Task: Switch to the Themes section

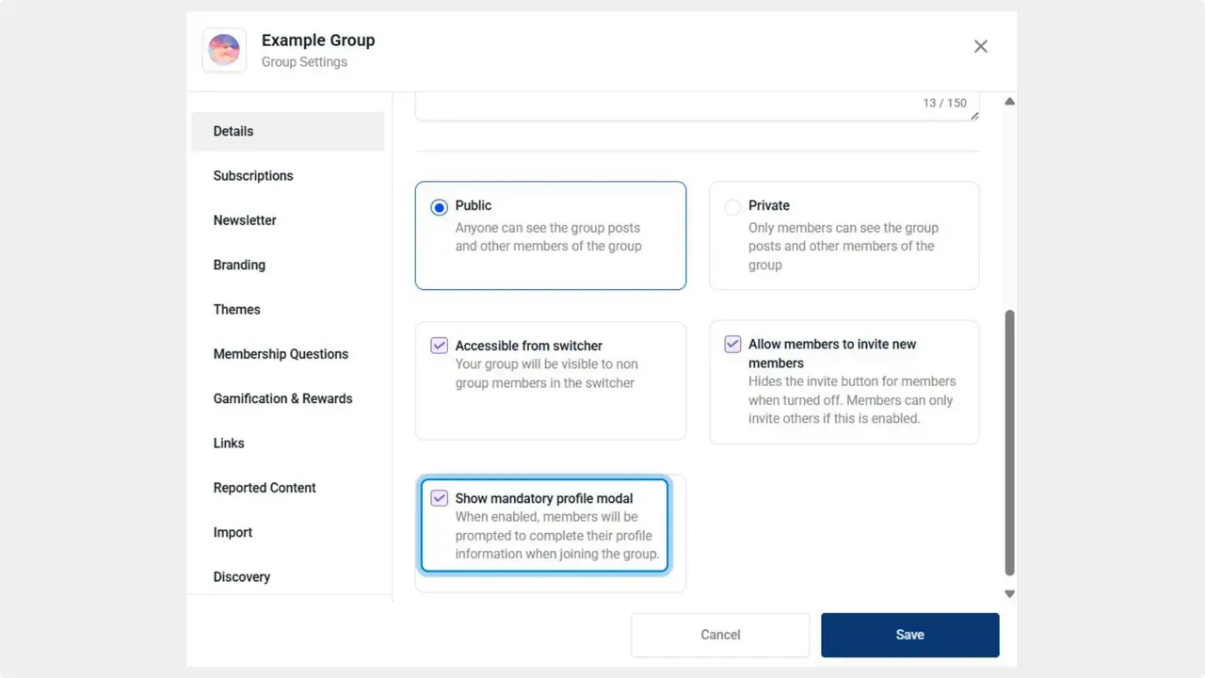Action: 236,309
